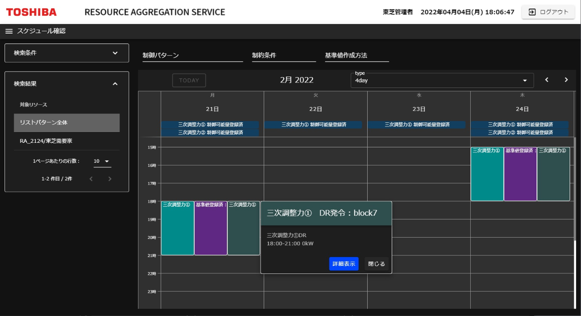This screenshot has height=316, width=581.
Task: Select purple 基準値登録済 event on 24日
Action: coord(520,174)
